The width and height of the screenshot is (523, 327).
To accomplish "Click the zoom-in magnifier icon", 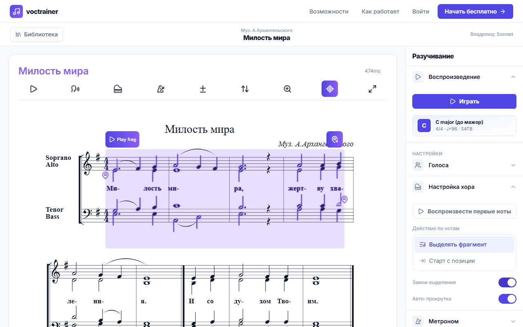I will [287, 89].
